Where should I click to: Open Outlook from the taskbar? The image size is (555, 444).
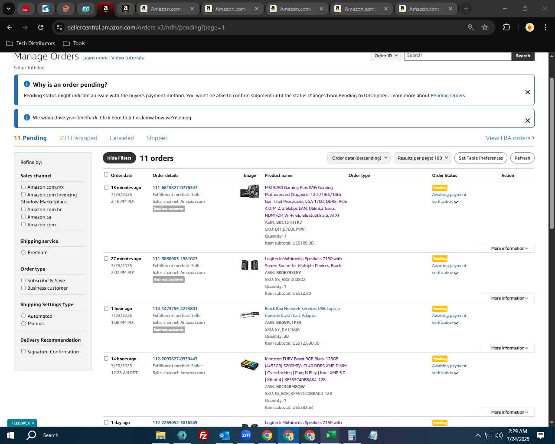(224, 435)
